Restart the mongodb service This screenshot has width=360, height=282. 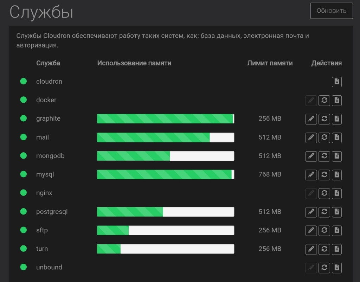[324, 156]
